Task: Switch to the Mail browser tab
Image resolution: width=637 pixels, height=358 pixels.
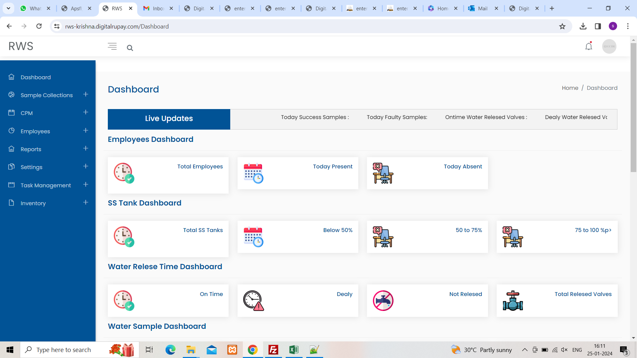Action: coord(483,8)
